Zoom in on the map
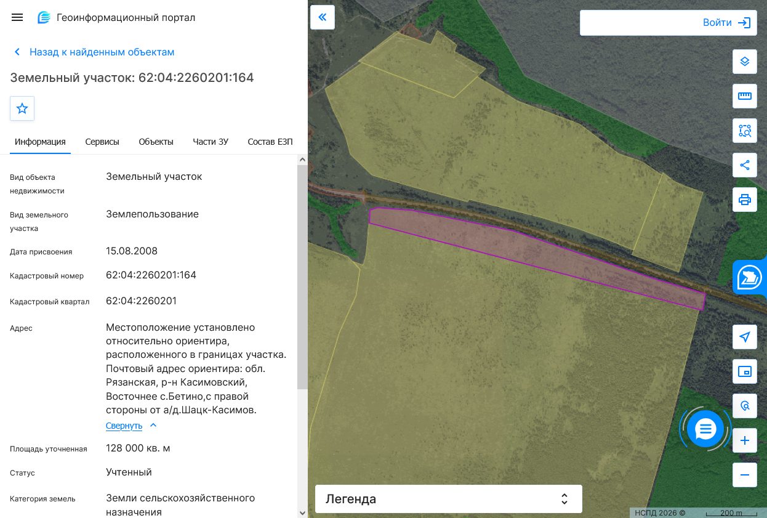Screen dimensions: 767x518 745,440
